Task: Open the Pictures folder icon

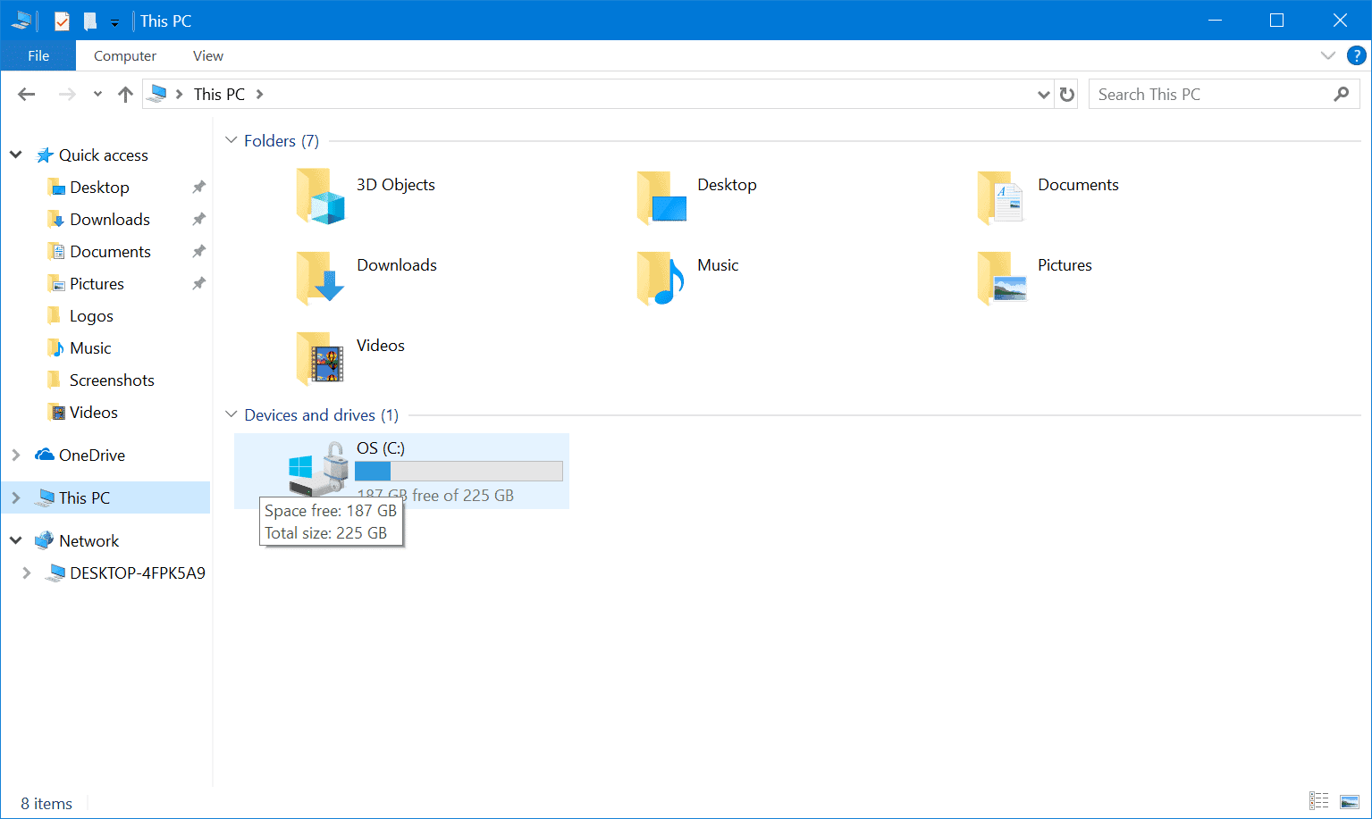Action: [x=1001, y=277]
